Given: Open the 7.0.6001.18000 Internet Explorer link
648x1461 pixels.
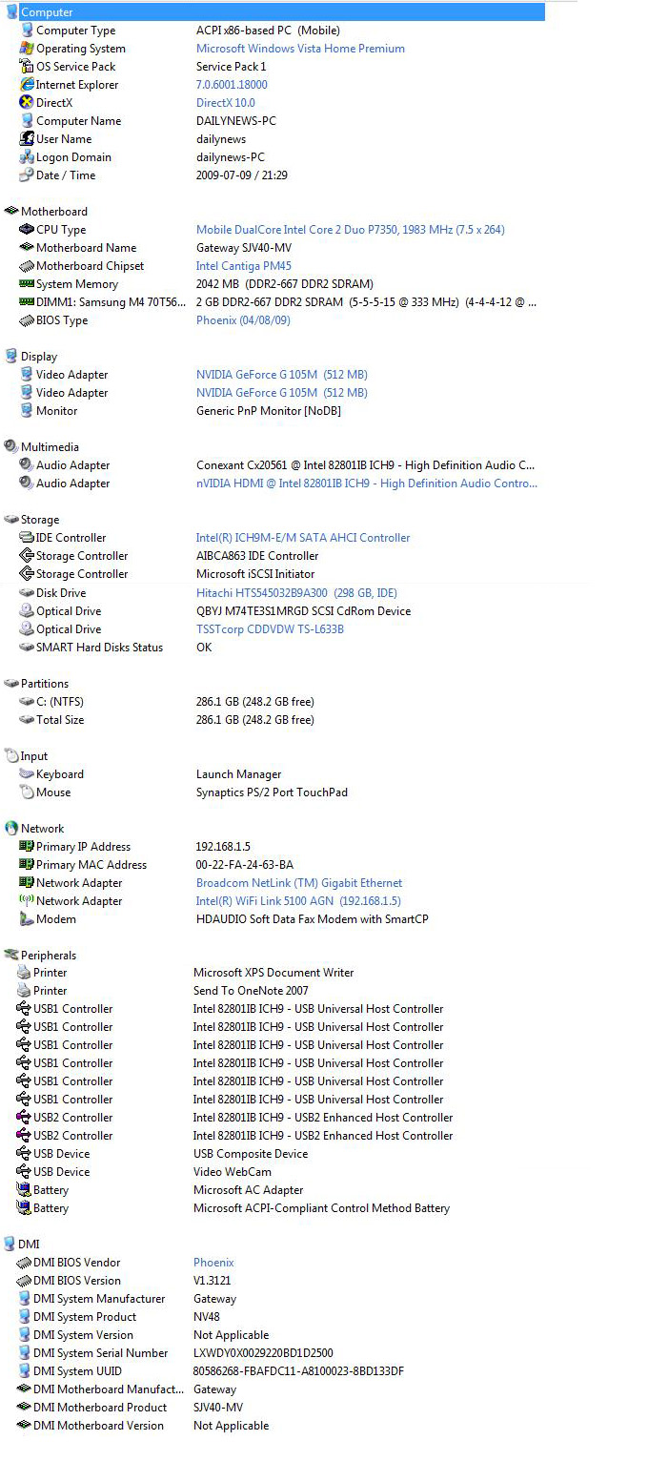Looking at the screenshot, I should click(232, 85).
